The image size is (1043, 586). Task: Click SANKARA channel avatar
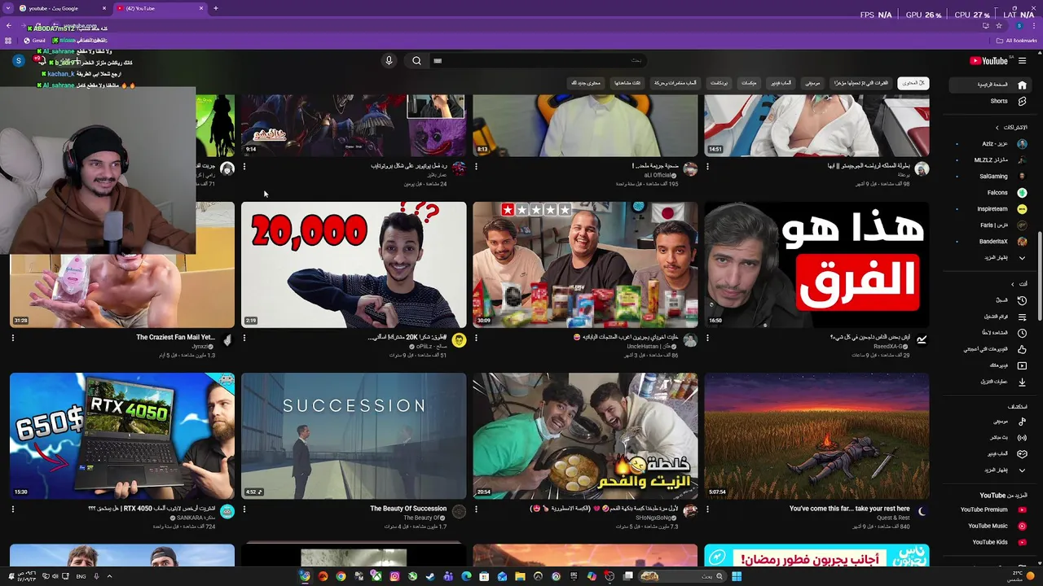pos(227,511)
